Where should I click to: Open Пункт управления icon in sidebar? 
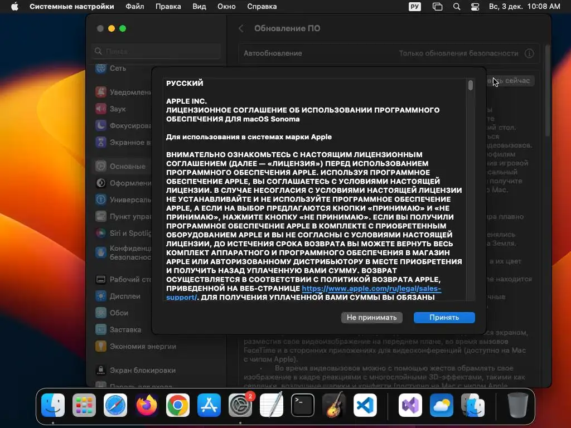pos(101,216)
